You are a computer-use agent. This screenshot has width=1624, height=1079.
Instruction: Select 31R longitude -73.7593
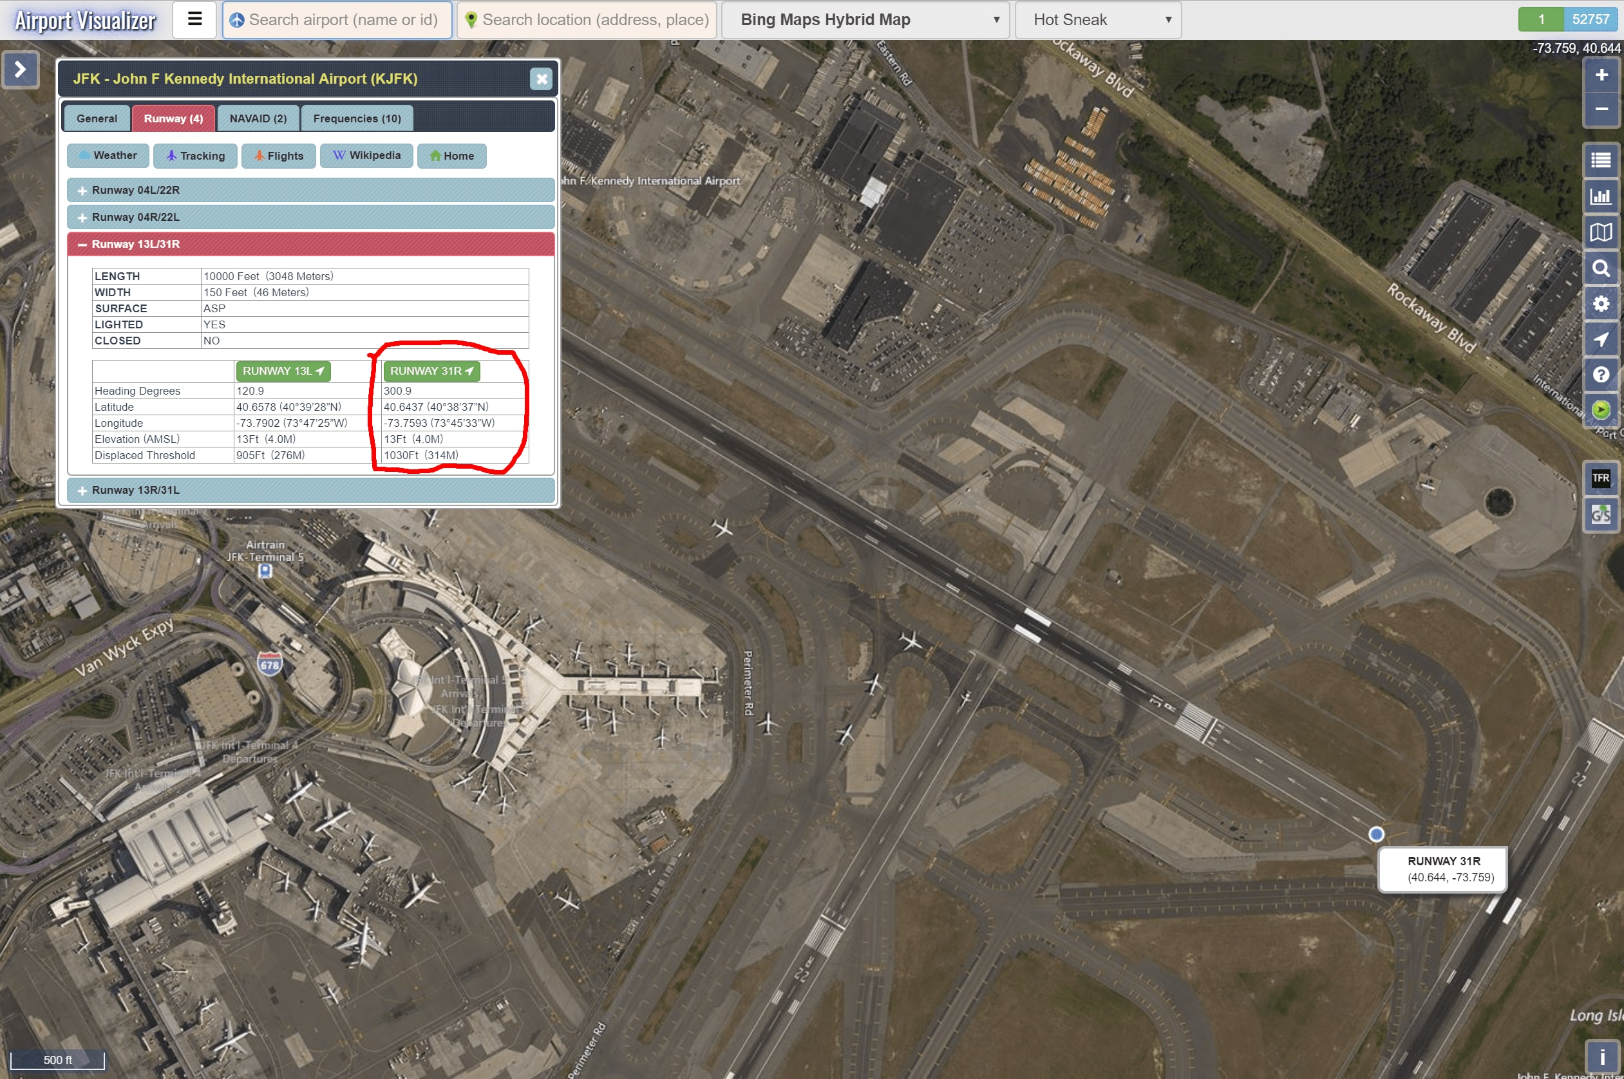coord(439,422)
